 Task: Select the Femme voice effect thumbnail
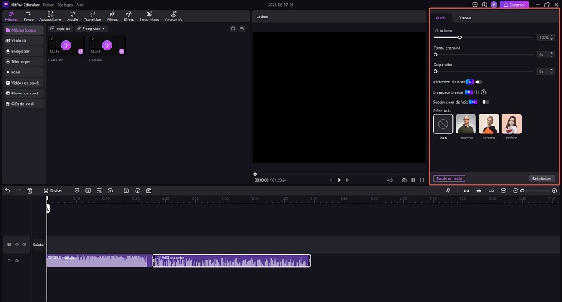(x=489, y=124)
